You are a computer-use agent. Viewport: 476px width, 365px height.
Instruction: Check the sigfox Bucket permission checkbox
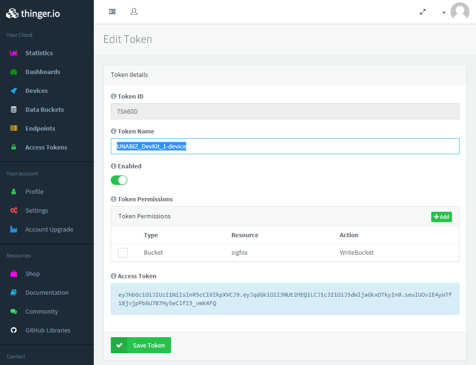point(123,253)
